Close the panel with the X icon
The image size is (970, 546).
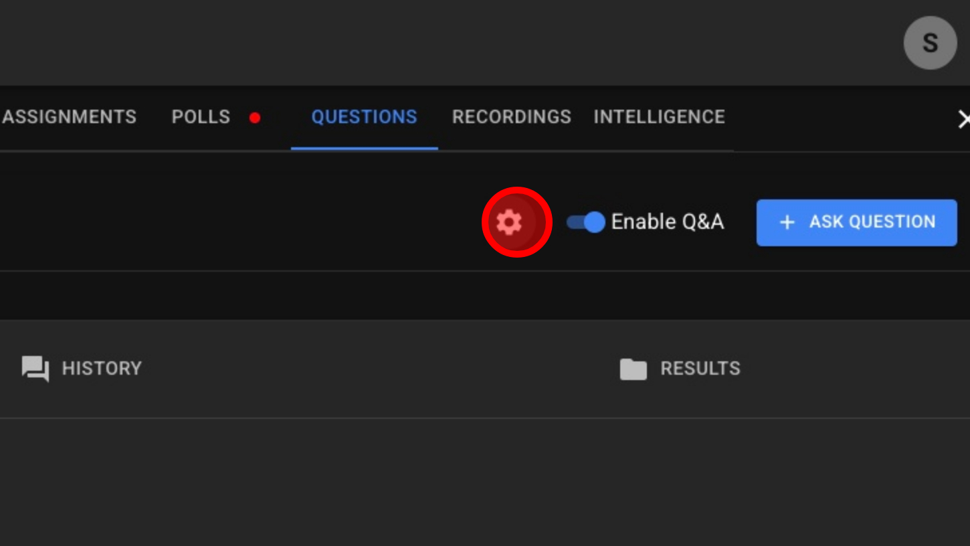click(963, 119)
